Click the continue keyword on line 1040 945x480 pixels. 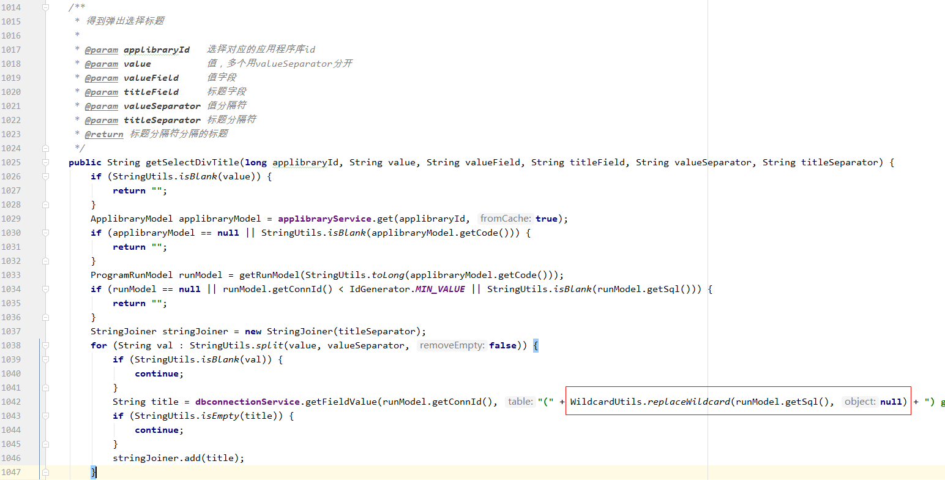coord(157,373)
